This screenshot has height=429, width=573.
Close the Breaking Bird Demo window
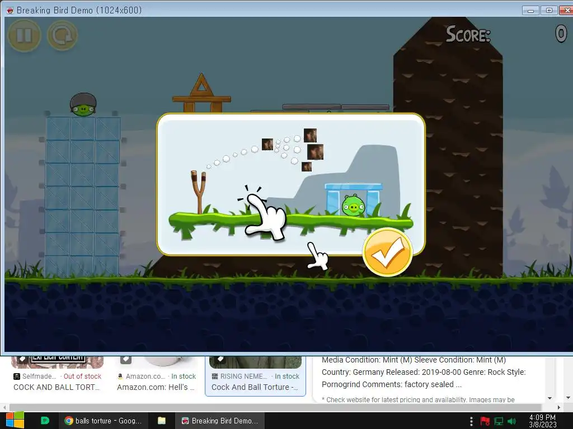coord(566,10)
